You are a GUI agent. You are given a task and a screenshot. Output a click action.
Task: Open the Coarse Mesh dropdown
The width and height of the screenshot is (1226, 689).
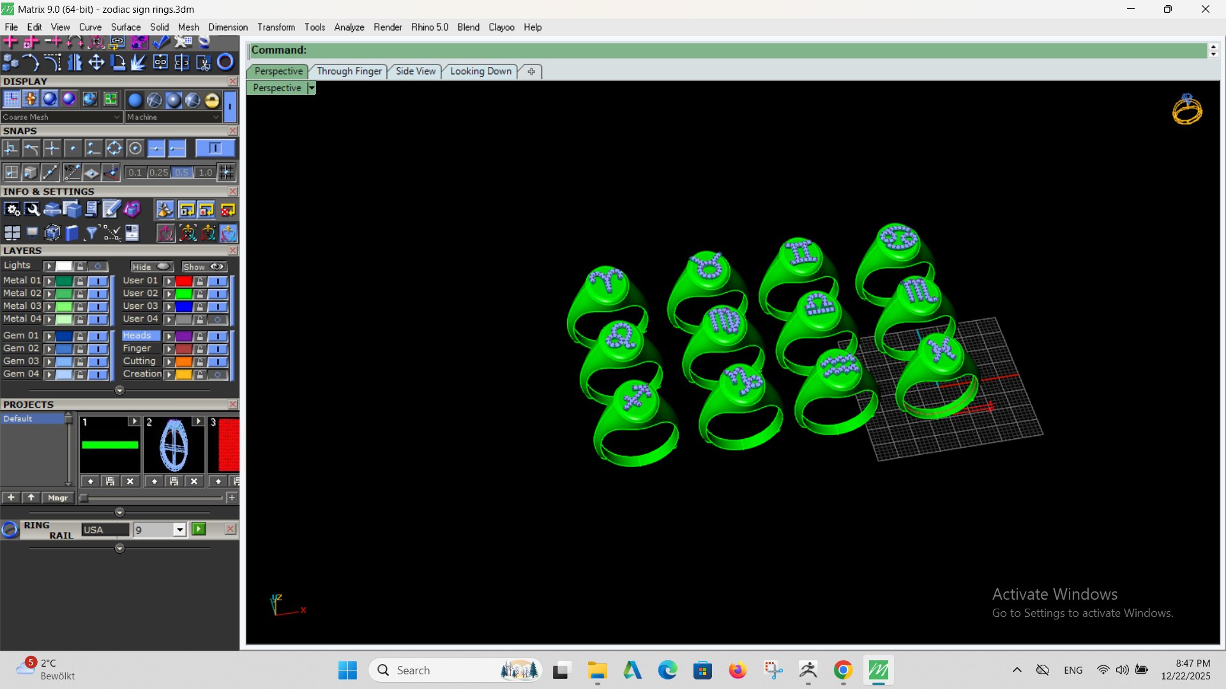pyautogui.click(x=61, y=117)
